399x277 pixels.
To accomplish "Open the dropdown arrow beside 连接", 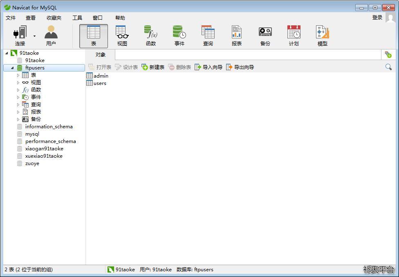I will 34,36.
